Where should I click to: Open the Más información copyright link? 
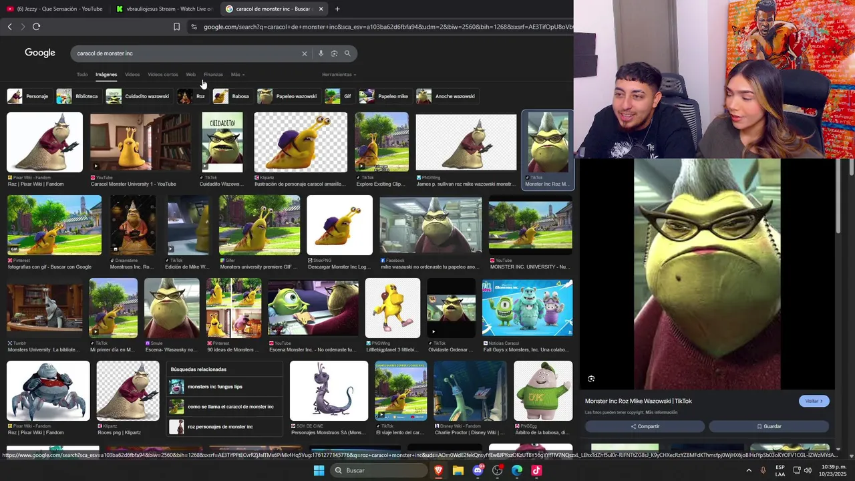(x=661, y=413)
